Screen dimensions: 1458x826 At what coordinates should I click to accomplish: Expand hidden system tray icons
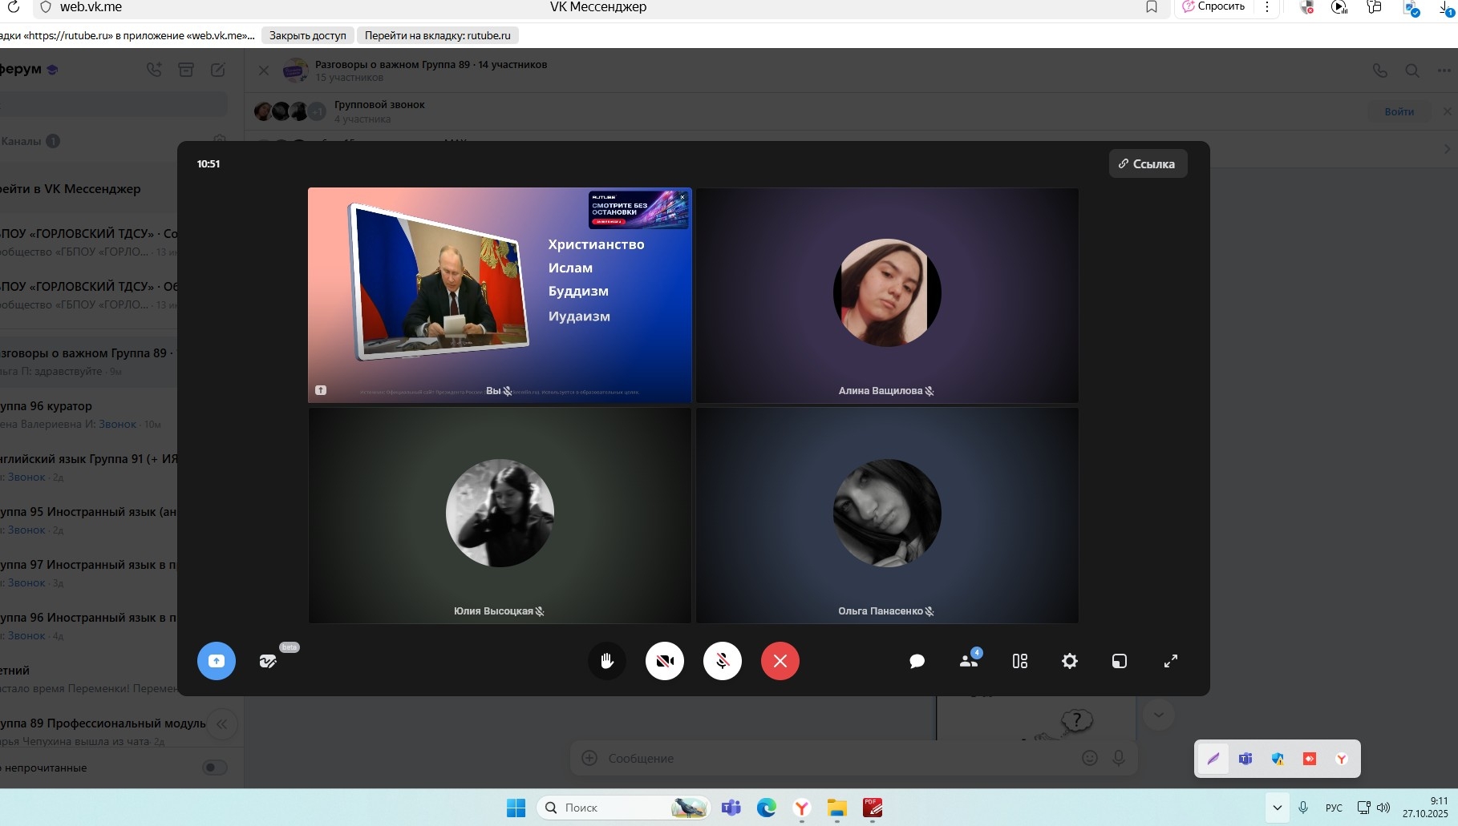[x=1277, y=808]
